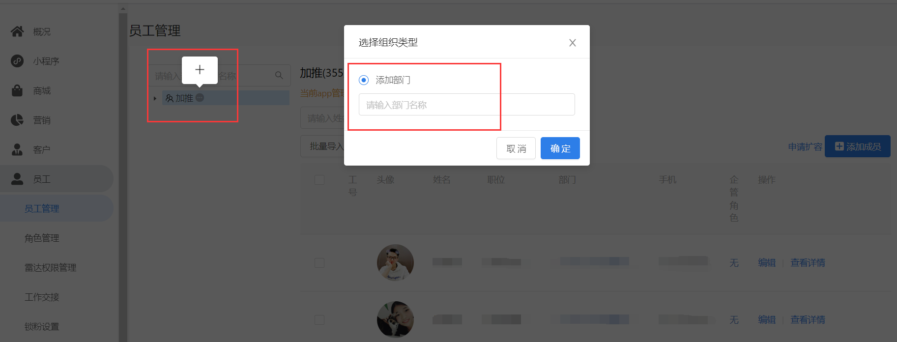The image size is (897, 342).
Task: Collapse the 员工 sidebar section
Action: tap(57, 179)
